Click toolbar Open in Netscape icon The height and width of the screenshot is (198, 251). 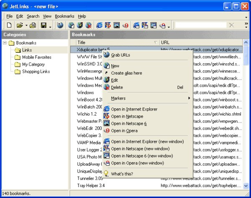[108, 25]
